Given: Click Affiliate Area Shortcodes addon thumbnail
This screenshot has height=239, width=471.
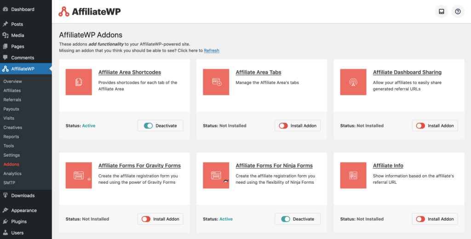Looking at the screenshot, I should 79,82.
